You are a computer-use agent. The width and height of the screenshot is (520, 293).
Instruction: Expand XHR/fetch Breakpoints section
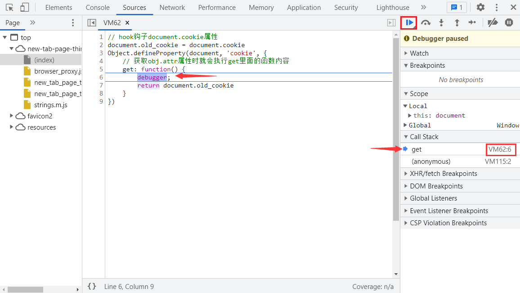443,174
